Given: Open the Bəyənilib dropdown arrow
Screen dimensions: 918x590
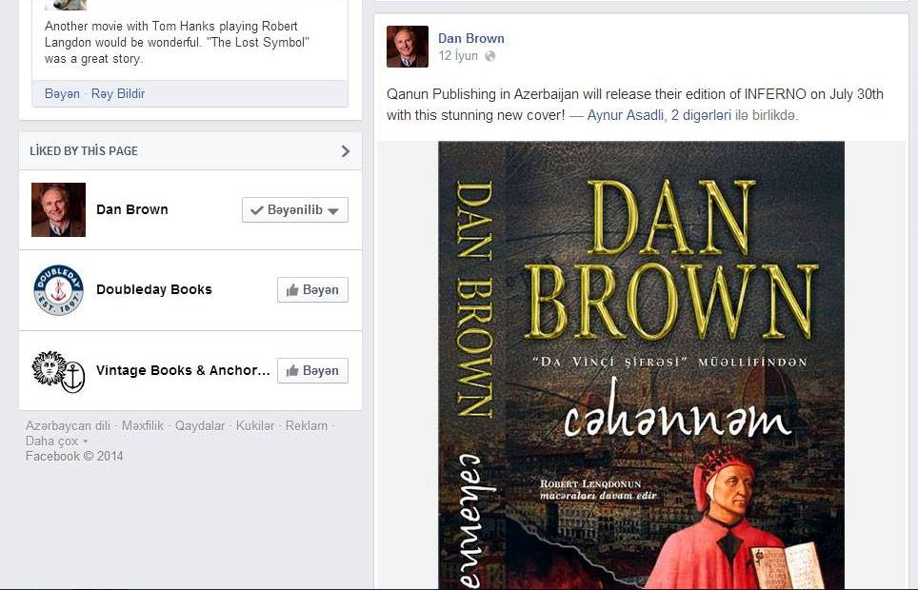Looking at the screenshot, I should pos(333,210).
